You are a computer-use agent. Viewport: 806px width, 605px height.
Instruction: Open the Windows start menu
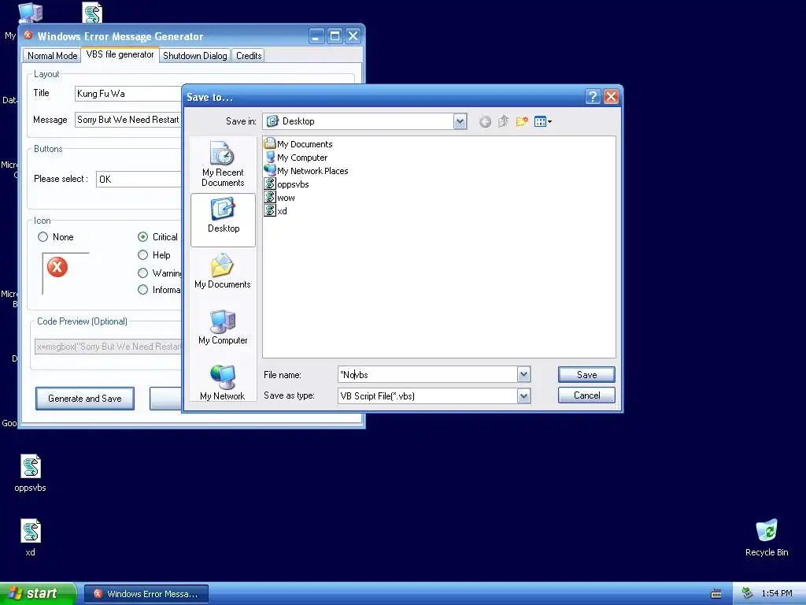coord(38,594)
